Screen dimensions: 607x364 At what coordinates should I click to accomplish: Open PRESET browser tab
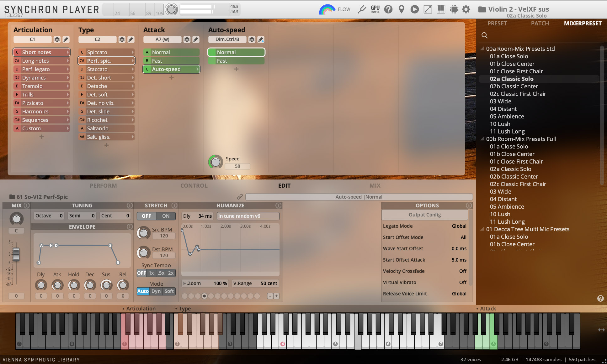click(x=497, y=23)
